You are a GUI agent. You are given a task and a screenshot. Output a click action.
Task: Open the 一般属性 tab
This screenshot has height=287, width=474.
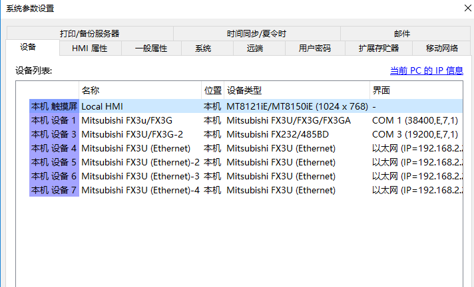[150, 48]
